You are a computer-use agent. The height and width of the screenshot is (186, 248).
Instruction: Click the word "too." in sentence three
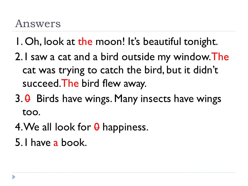coord(31,112)
